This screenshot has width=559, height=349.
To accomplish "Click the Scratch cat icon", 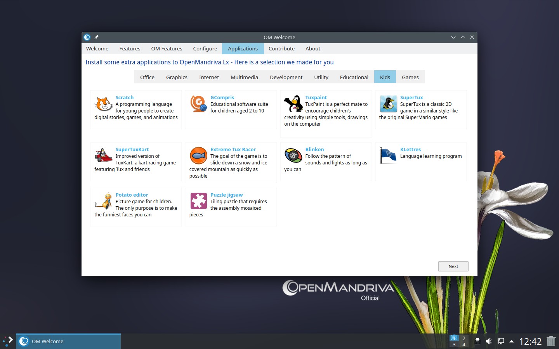I will tap(104, 104).
